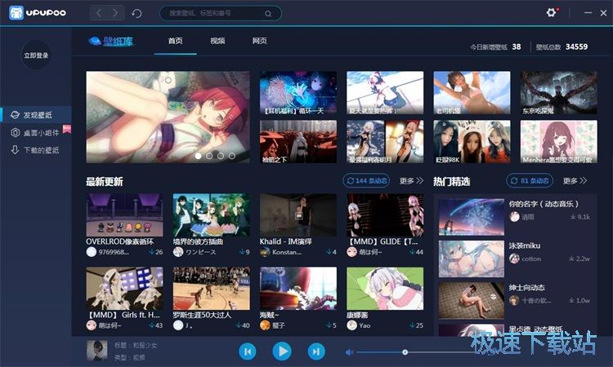Click the 144 条动态 refresh button

366,181
